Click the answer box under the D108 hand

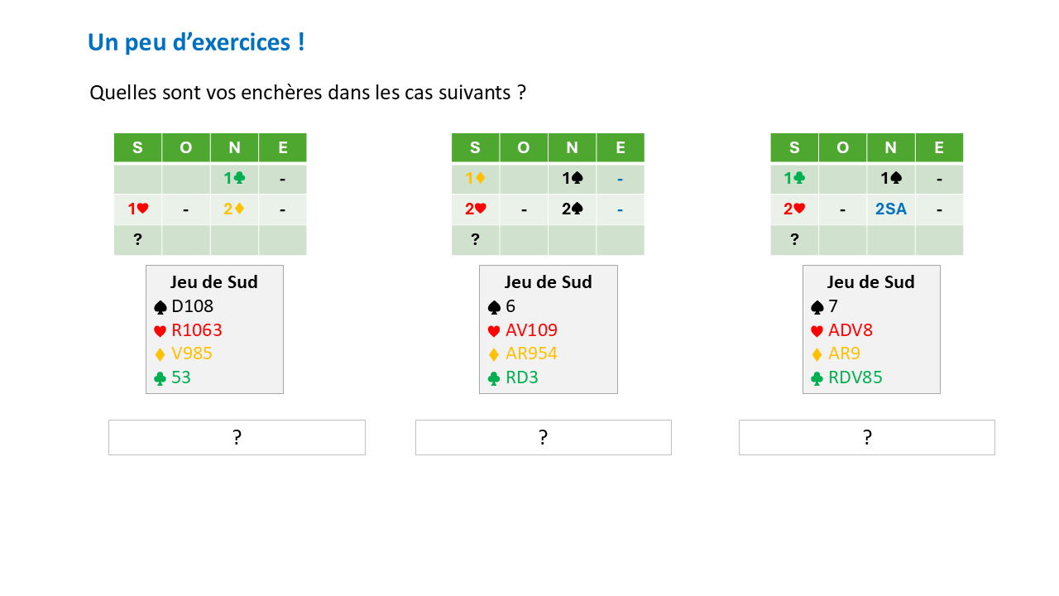[x=237, y=437]
